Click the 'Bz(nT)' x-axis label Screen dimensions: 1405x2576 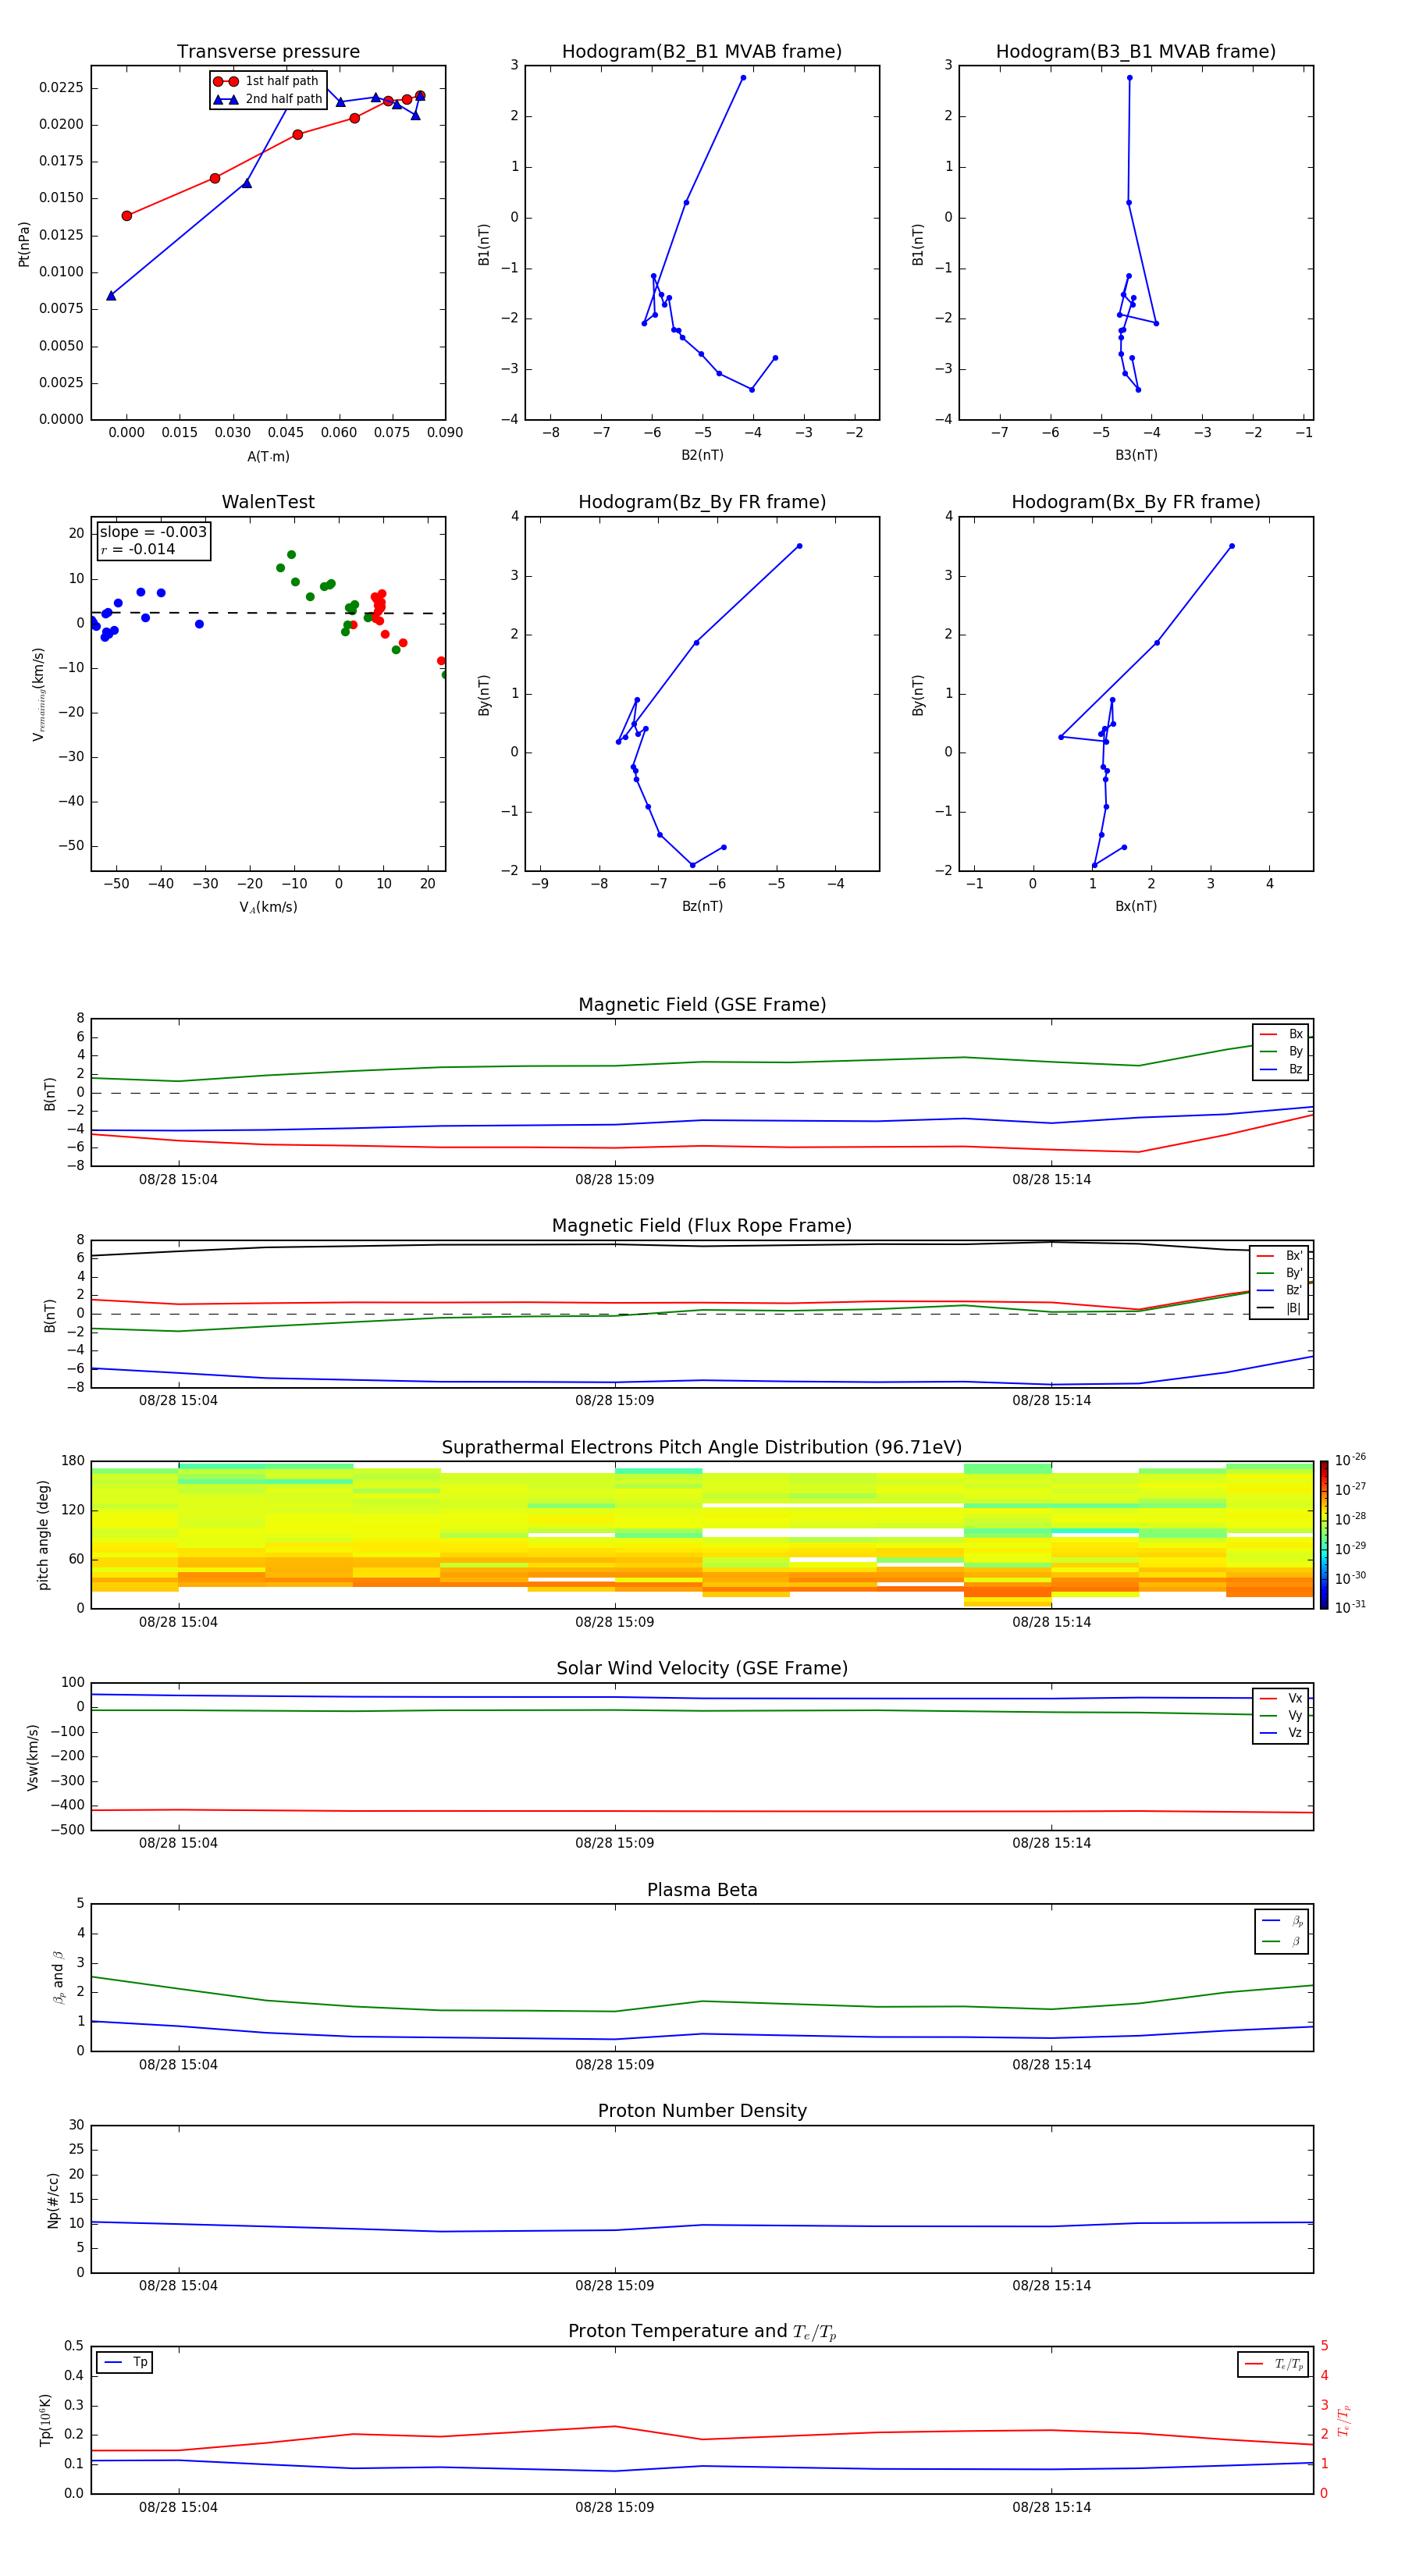pyautogui.click(x=702, y=906)
